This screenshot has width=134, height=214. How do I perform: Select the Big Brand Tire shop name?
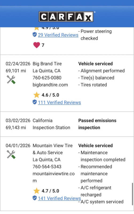[x=47, y=64]
